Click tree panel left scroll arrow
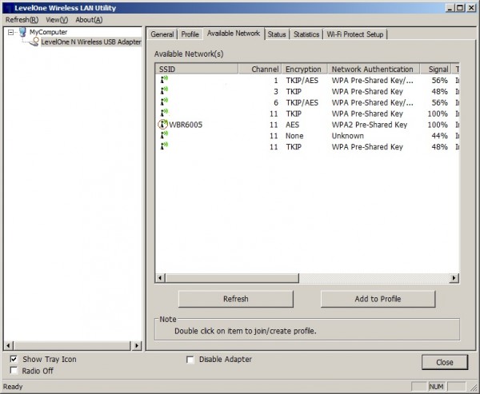The width and height of the screenshot is (480, 394). tap(9, 346)
